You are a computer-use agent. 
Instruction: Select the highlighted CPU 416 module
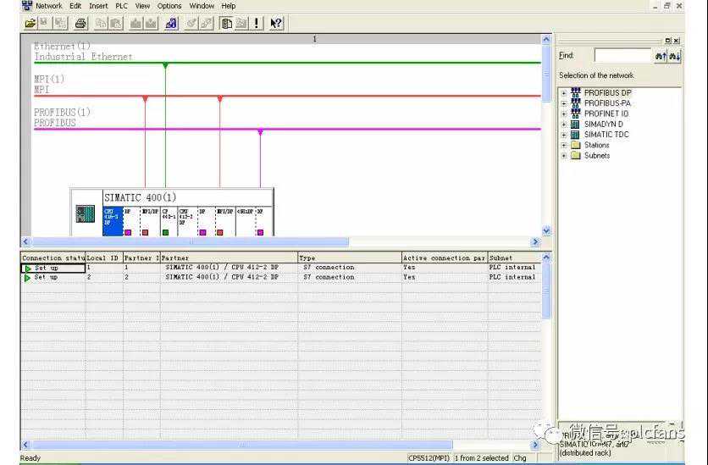coord(111,215)
